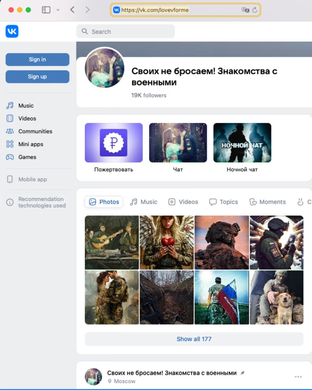
Task: Open the post's three-dot options menu
Action: (x=298, y=377)
